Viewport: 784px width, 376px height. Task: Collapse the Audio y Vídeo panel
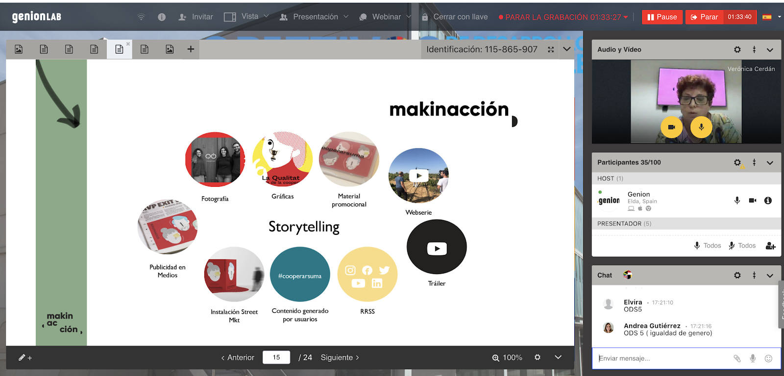(770, 50)
